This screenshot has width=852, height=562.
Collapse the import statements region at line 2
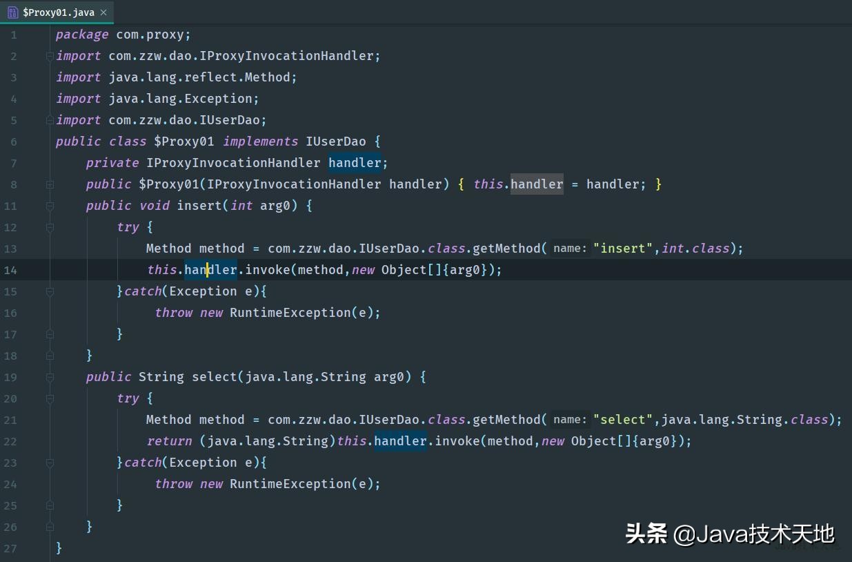[48, 55]
